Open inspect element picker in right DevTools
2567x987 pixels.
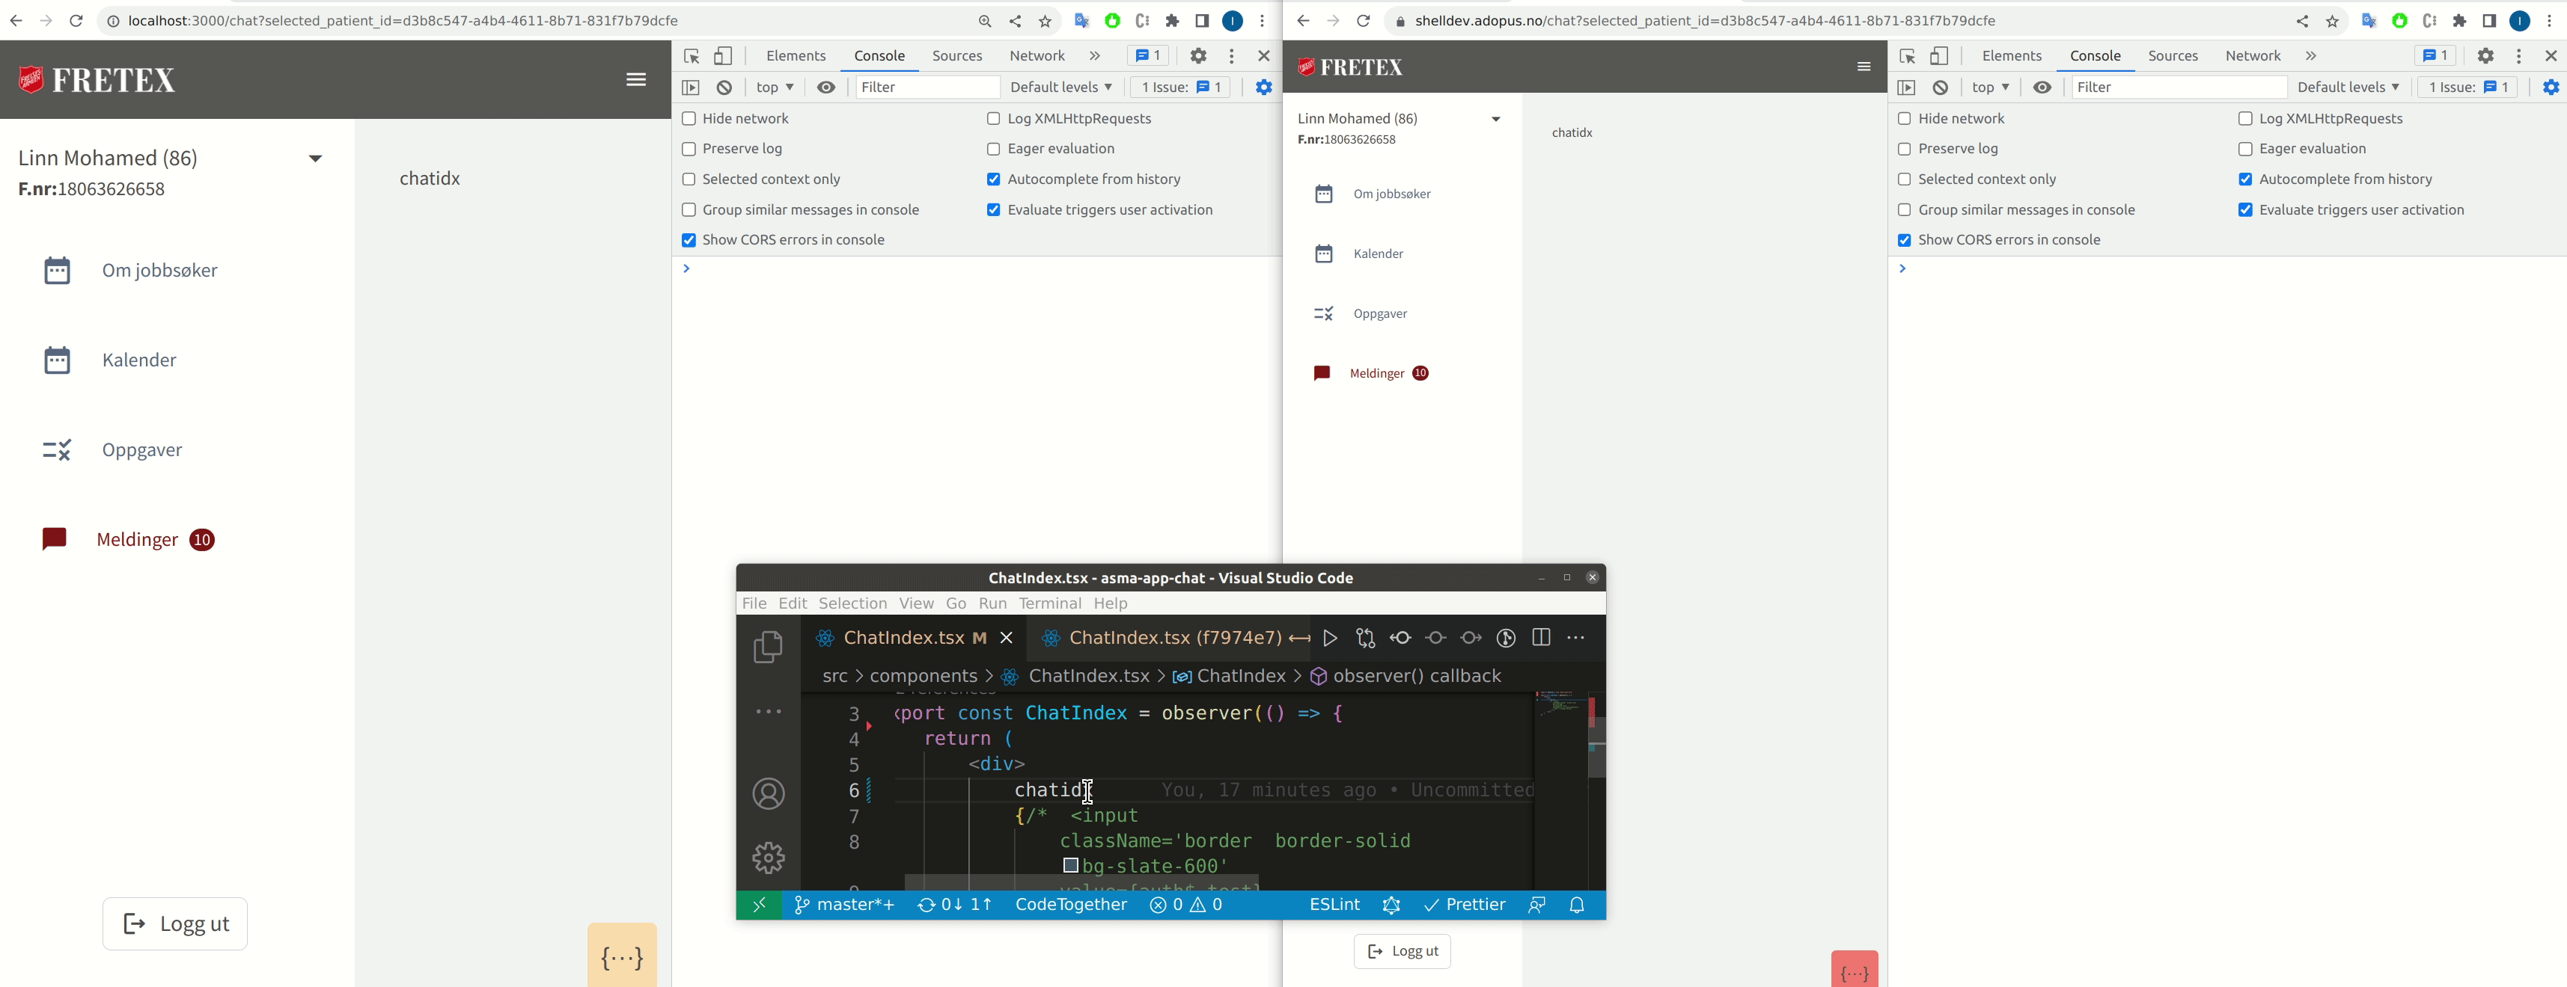click(x=1906, y=57)
